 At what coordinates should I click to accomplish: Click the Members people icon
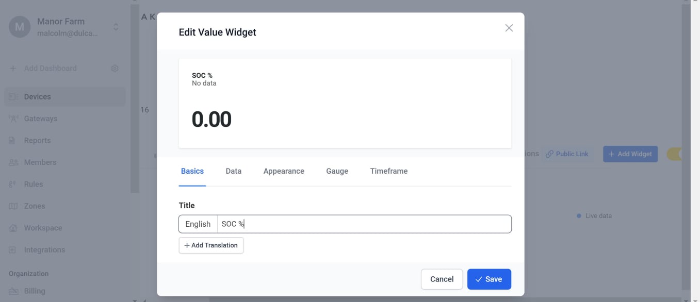[13, 162]
